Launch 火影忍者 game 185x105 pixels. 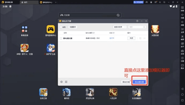[155, 29]
